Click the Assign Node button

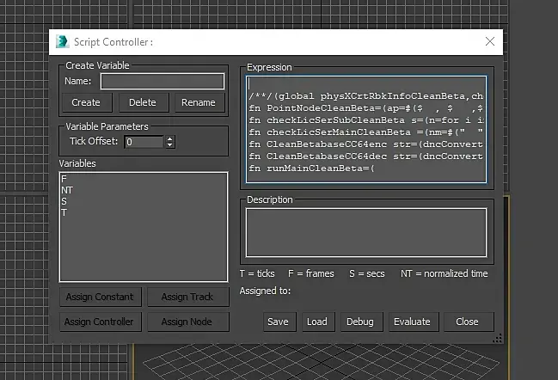(187, 322)
